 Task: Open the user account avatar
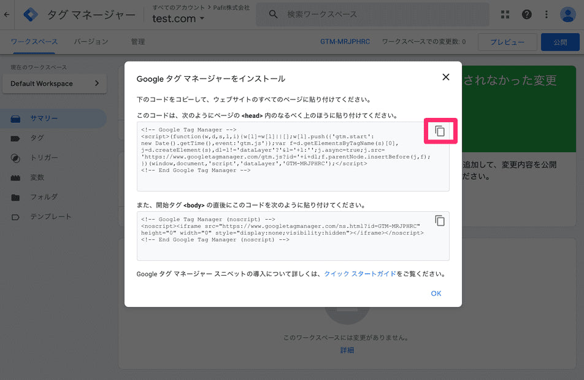coord(567,14)
